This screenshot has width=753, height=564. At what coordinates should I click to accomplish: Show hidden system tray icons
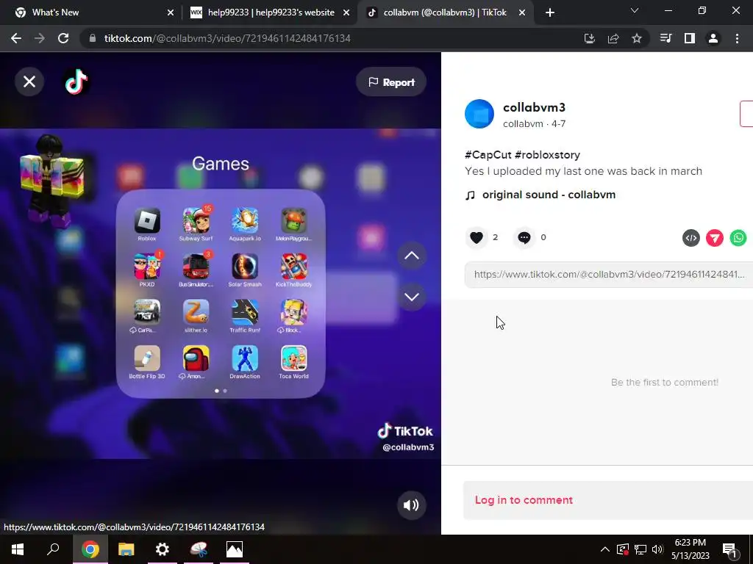605,549
